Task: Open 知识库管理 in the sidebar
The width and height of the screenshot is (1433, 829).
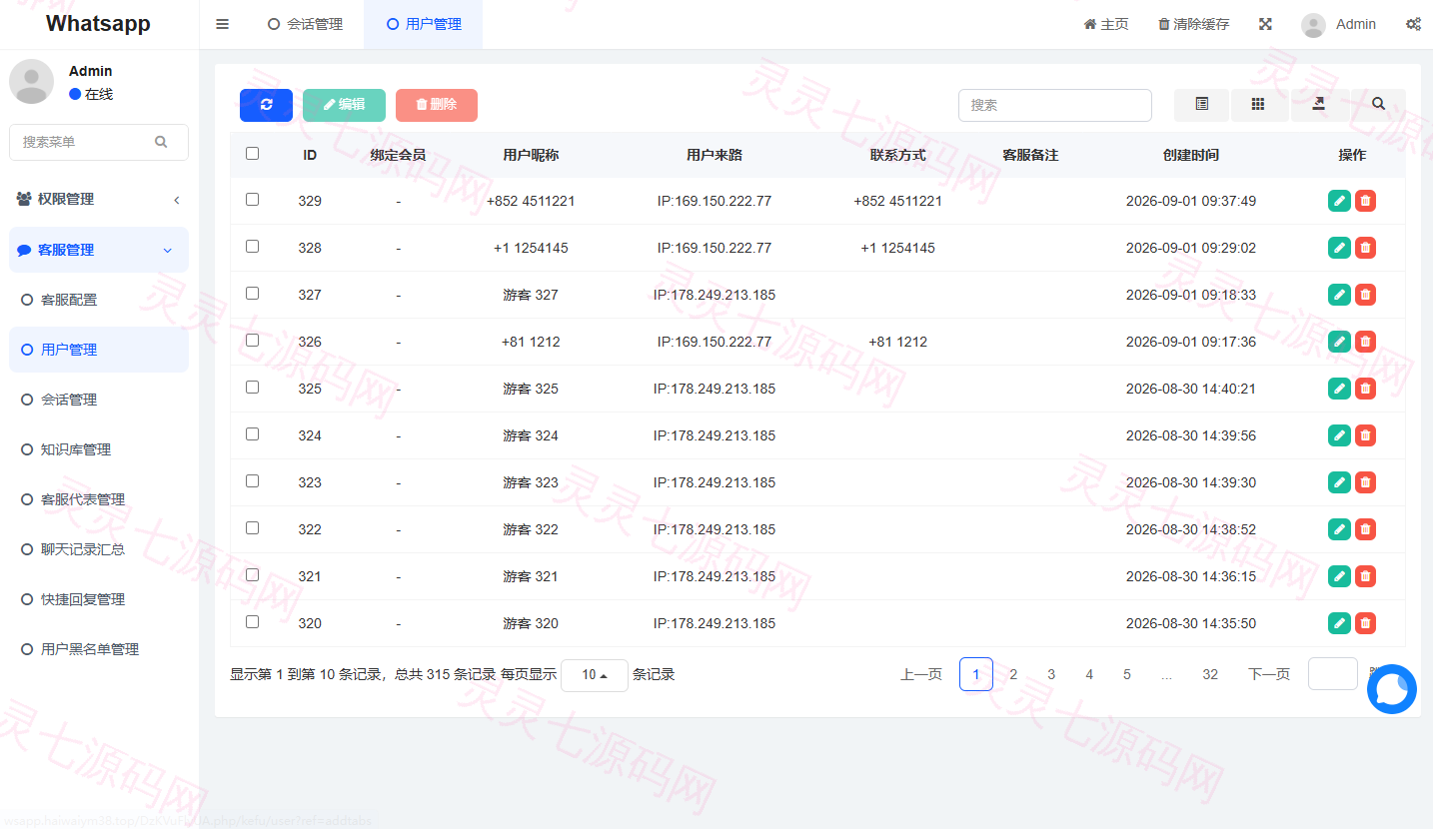Action: 98,449
